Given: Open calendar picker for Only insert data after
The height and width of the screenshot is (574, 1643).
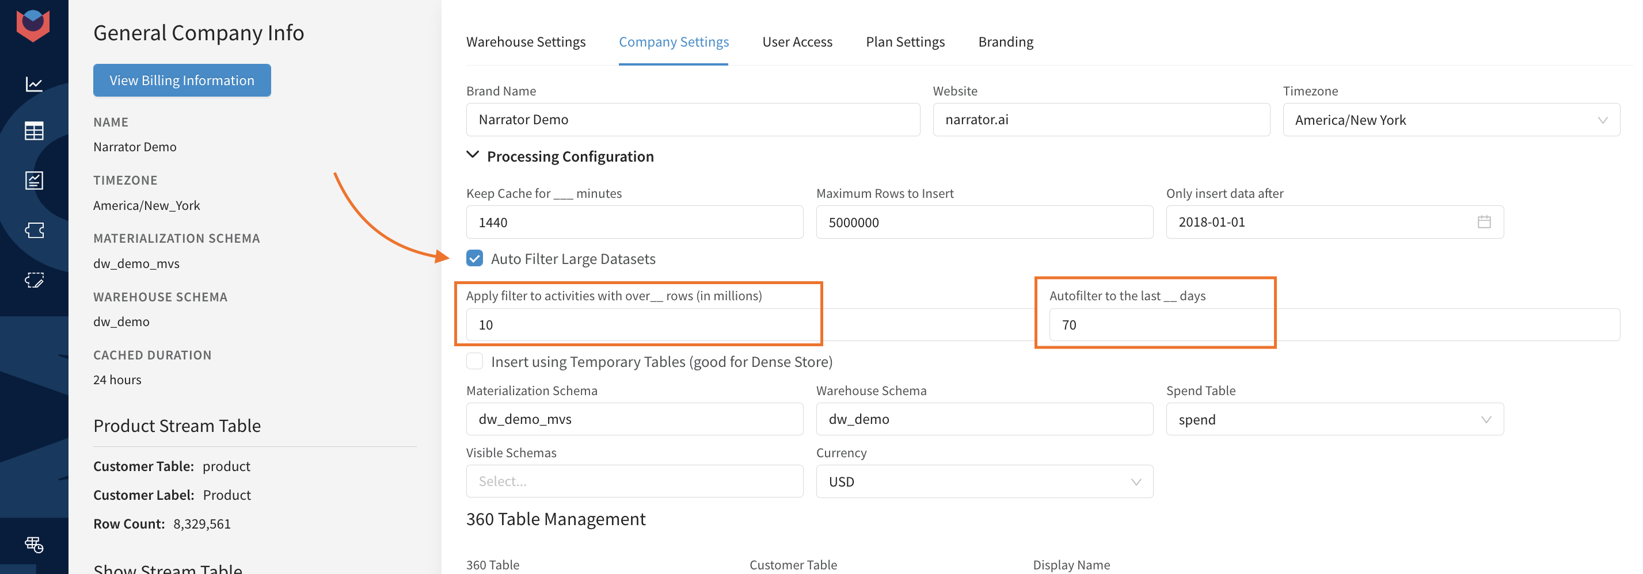Looking at the screenshot, I should (x=1484, y=221).
